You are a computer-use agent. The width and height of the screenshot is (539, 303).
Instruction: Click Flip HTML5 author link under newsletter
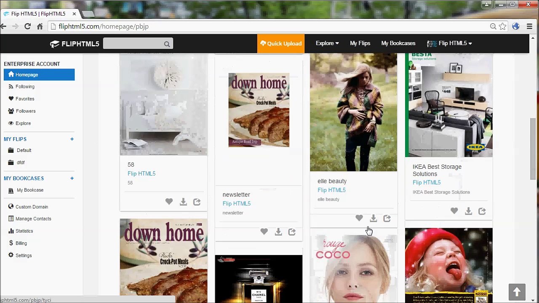click(237, 204)
